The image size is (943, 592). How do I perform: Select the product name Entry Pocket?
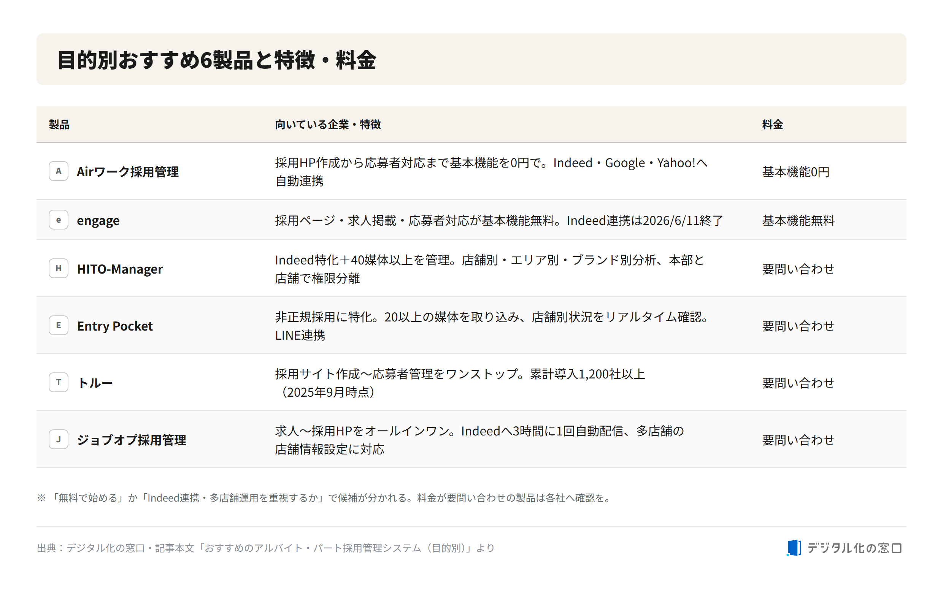coord(115,326)
